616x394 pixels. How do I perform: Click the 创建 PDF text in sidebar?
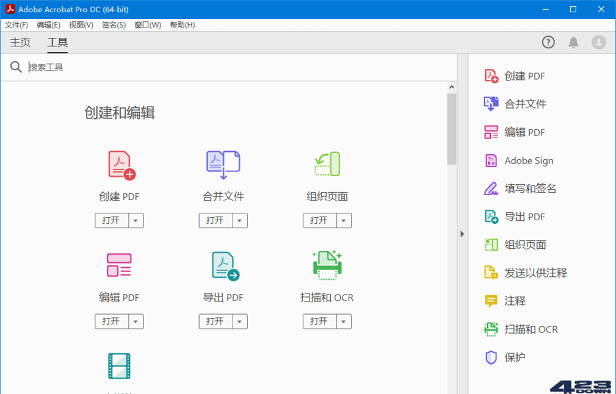coord(524,76)
